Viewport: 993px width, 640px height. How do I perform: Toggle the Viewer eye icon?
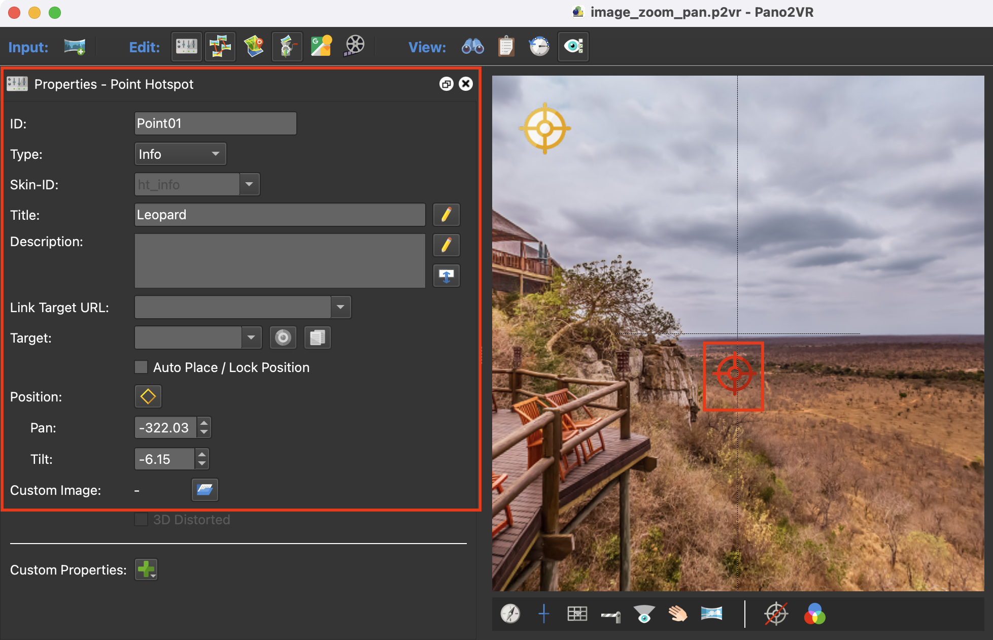pyautogui.click(x=573, y=47)
